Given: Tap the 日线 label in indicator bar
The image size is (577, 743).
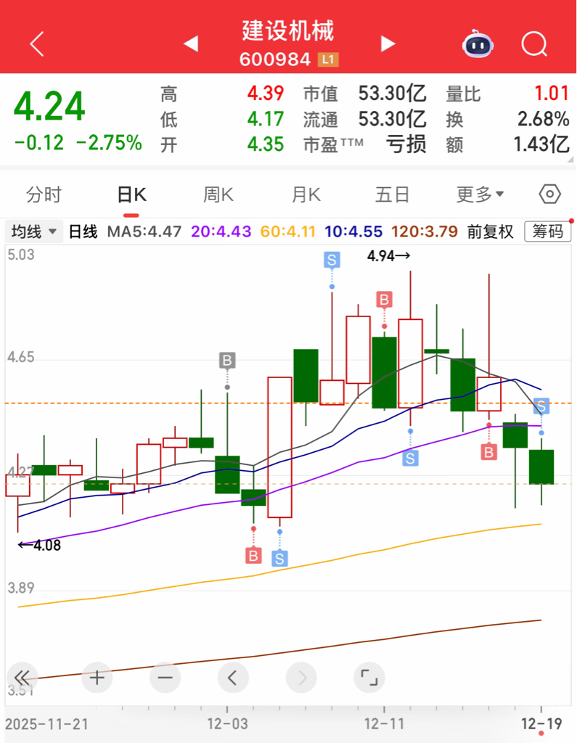Looking at the screenshot, I should [83, 231].
